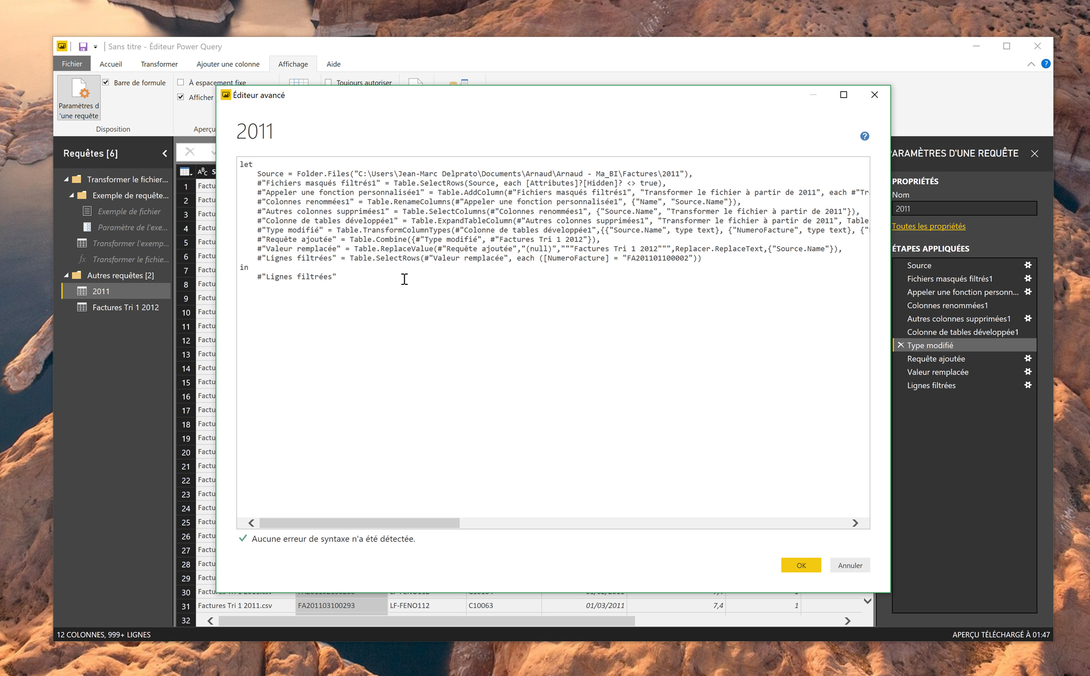Click the OK button
Image resolution: width=1090 pixels, height=676 pixels.
801,565
